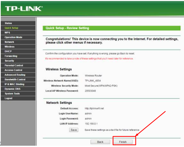Open System Tools menu
This screenshot has width=184, height=147.
(18, 94)
